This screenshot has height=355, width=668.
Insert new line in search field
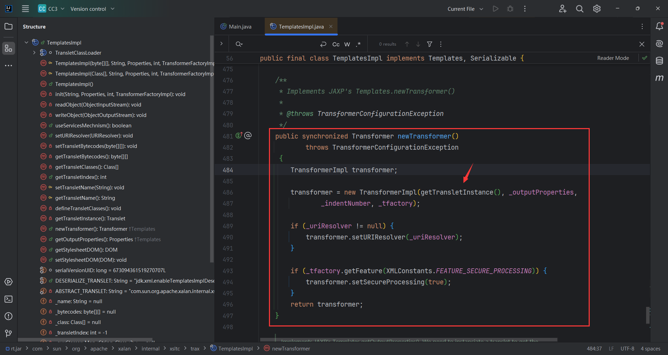coord(323,44)
